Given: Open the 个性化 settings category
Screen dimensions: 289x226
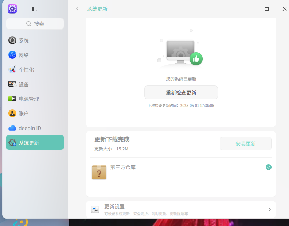Looking at the screenshot, I should point(35,69).
